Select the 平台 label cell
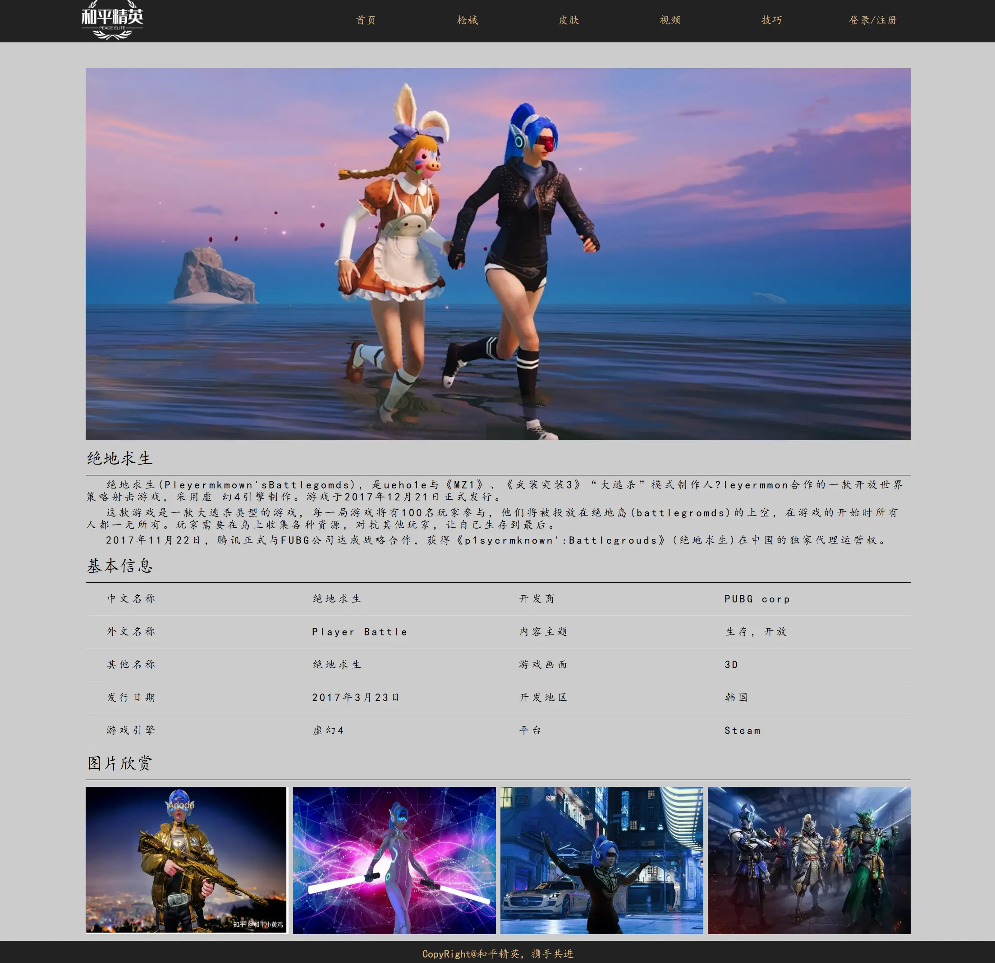 coord(531,730)
